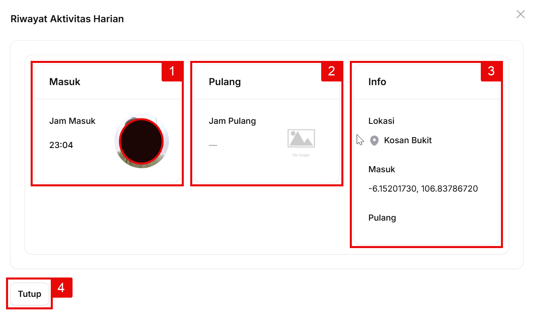
Task: Click the location pin icon
Action: [374, 141]
